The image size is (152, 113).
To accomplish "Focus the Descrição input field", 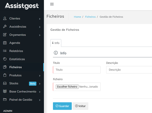I will click(129, 70).
